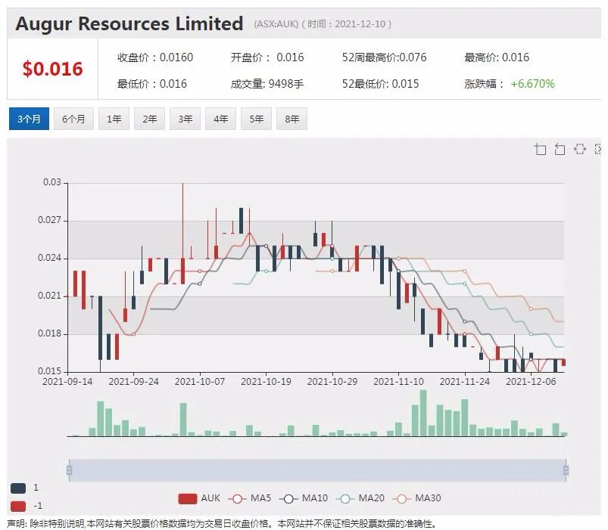Click the red swatch labeled -1
The image size is (608, 530).
click(x=18, y=506)
